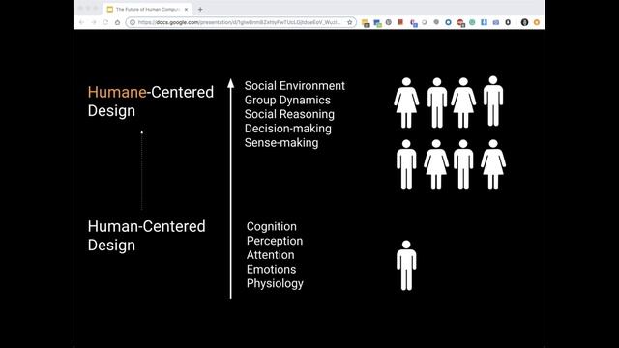Go to the browser home page icon
The image size is (619, 348).
[x=117, y=22]
